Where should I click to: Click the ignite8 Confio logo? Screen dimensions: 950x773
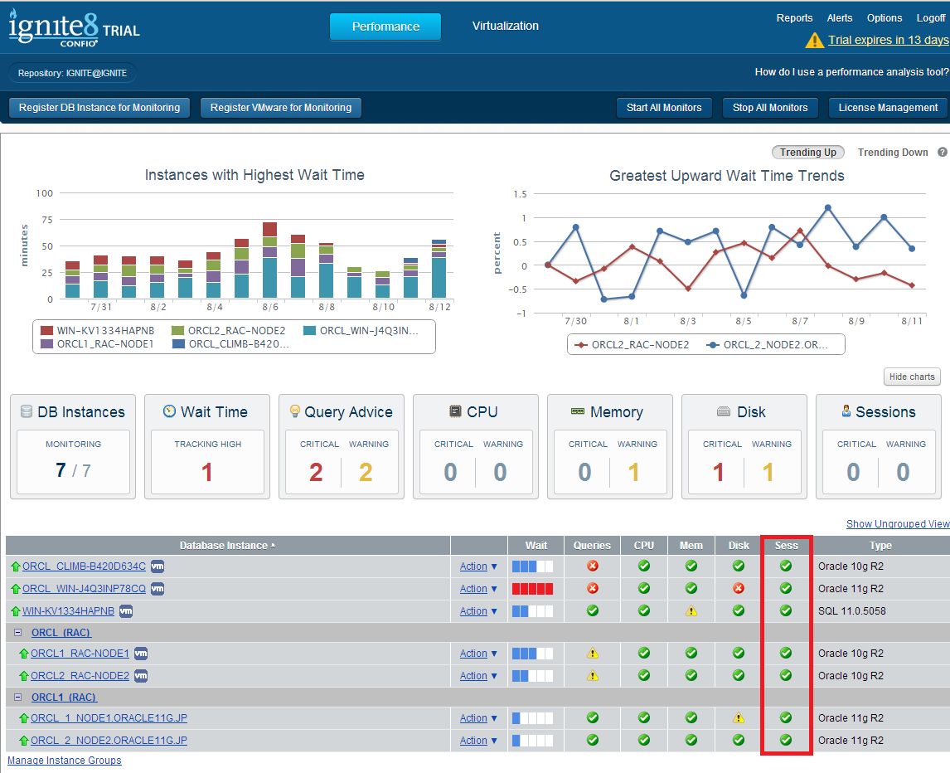pyautogui.click(x=74, y=27)
